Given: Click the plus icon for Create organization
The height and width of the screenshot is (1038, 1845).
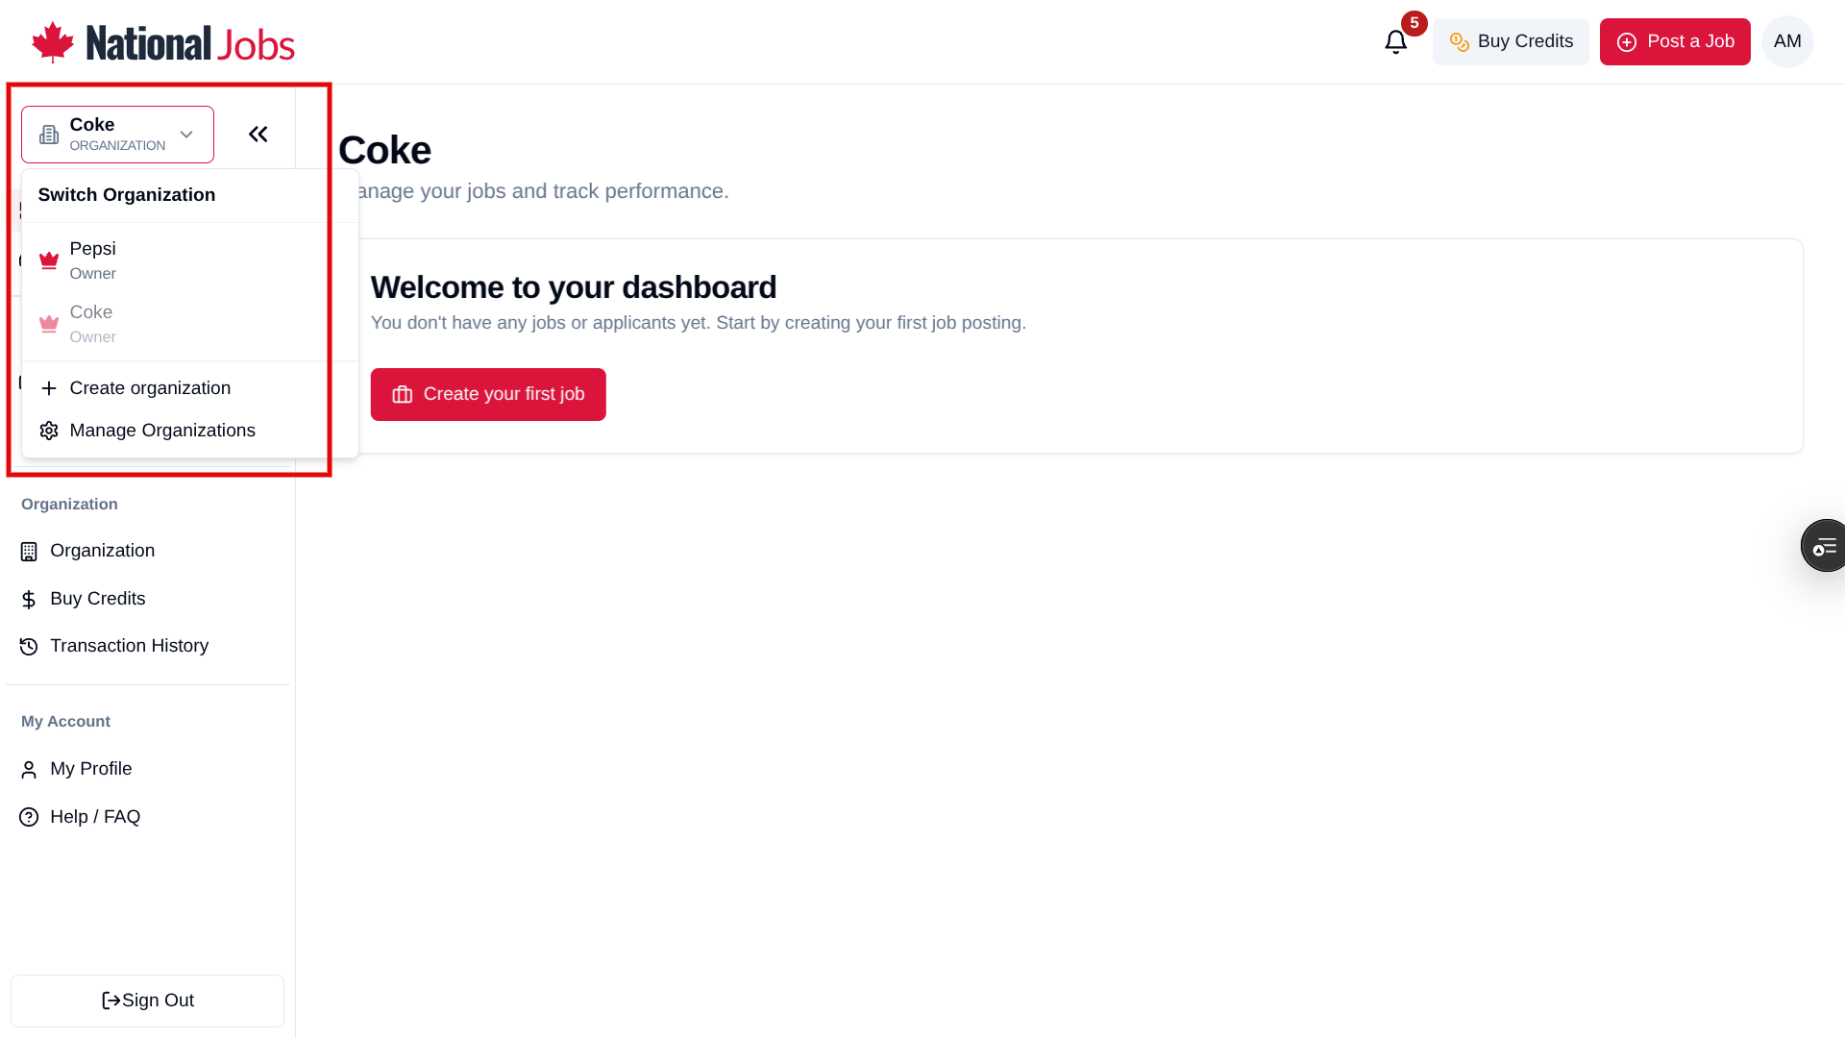Looking at the screenshot, I should point(49,388).
